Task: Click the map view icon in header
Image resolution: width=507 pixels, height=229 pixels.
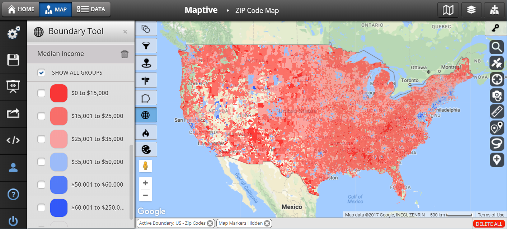Action: click(x=448, y=10)
